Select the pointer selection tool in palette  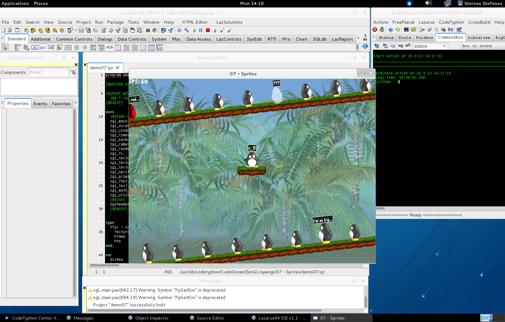(5, 48)
